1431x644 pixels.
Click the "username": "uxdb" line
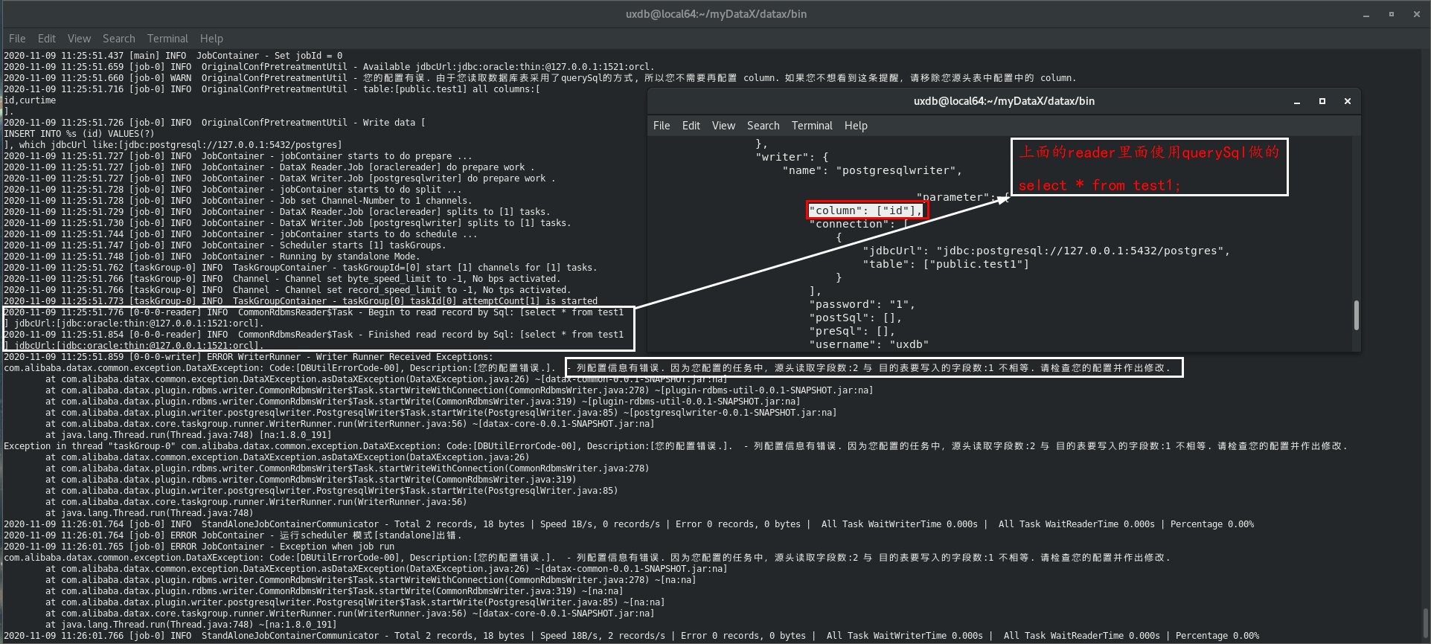pos(868,344)
